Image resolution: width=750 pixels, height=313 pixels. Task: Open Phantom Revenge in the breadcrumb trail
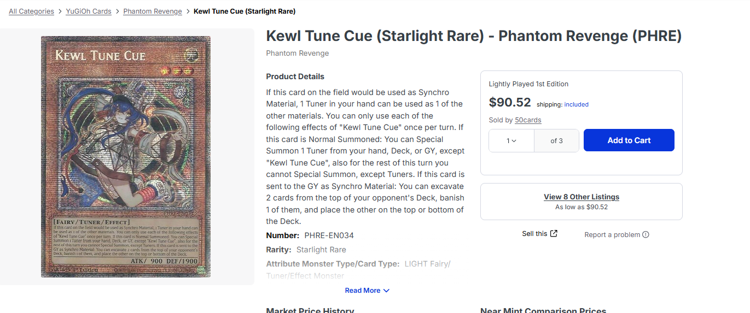[153, 11]
